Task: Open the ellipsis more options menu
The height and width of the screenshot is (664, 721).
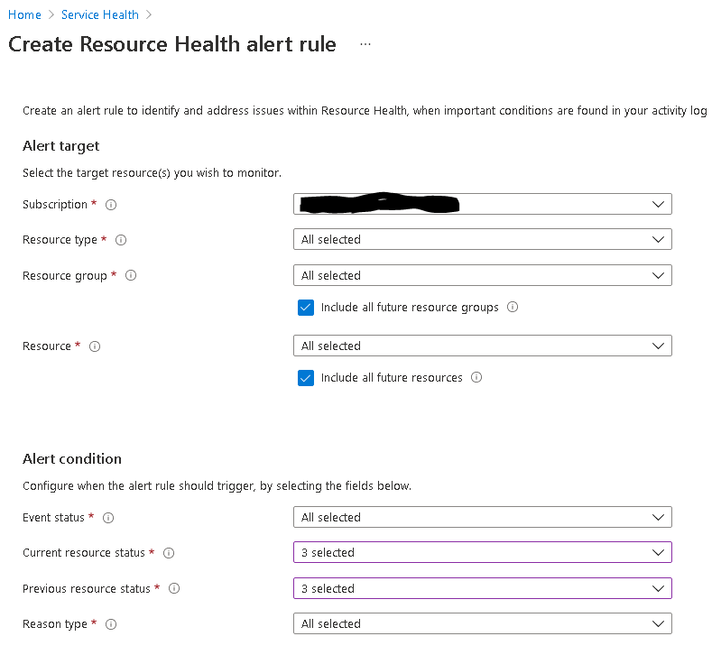Action: click(365, 44)
